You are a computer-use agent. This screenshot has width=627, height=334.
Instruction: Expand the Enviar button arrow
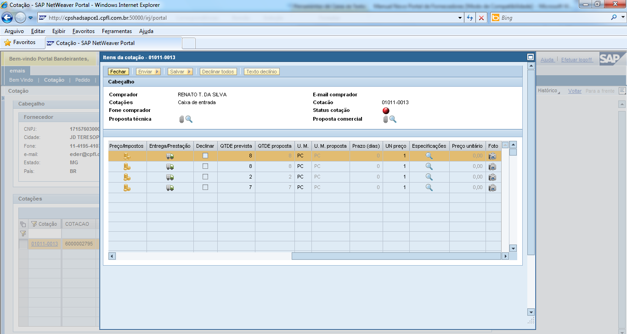tap(158, 72)
